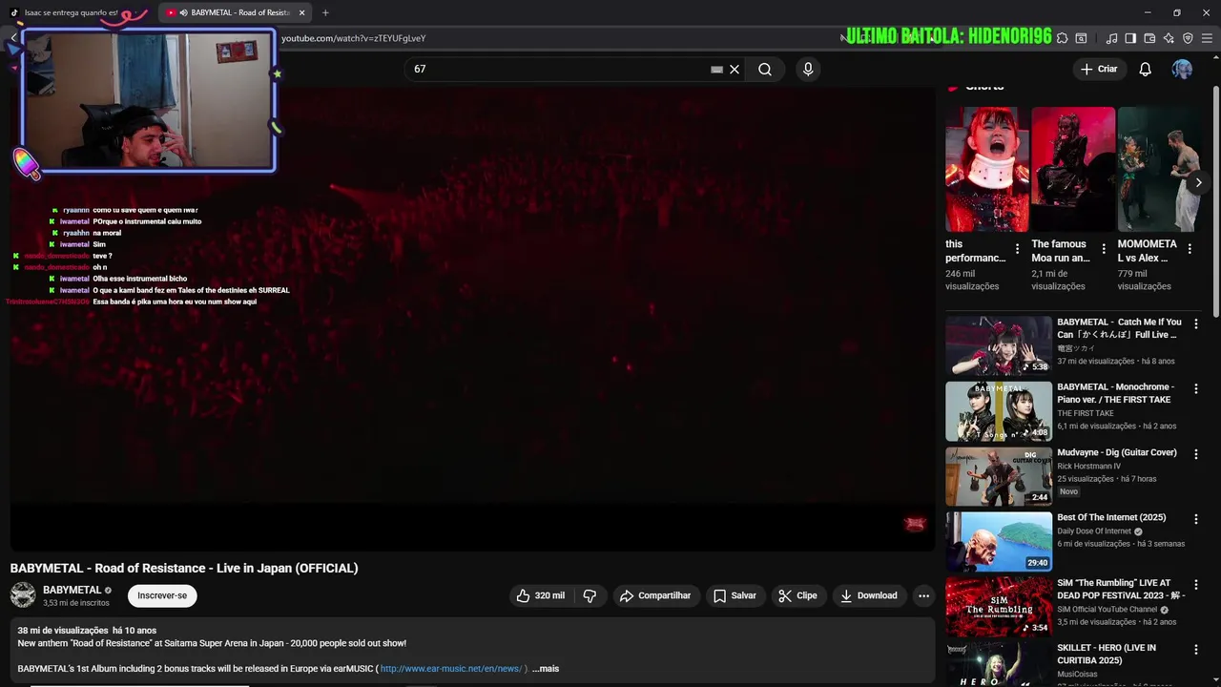The height and width of the screenshot is (687, 1221).
Task: Close the BABYMETAL YouTube tab
Action: pyautogui.click(x=302, y=12)
